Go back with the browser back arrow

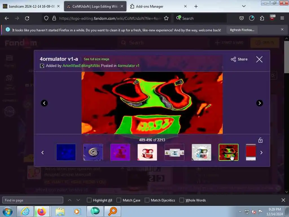coord(7,18)
